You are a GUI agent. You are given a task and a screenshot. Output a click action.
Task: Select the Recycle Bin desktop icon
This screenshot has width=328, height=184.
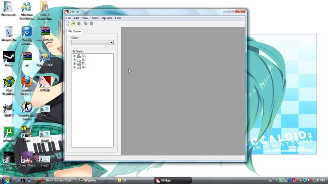(9, 32)
